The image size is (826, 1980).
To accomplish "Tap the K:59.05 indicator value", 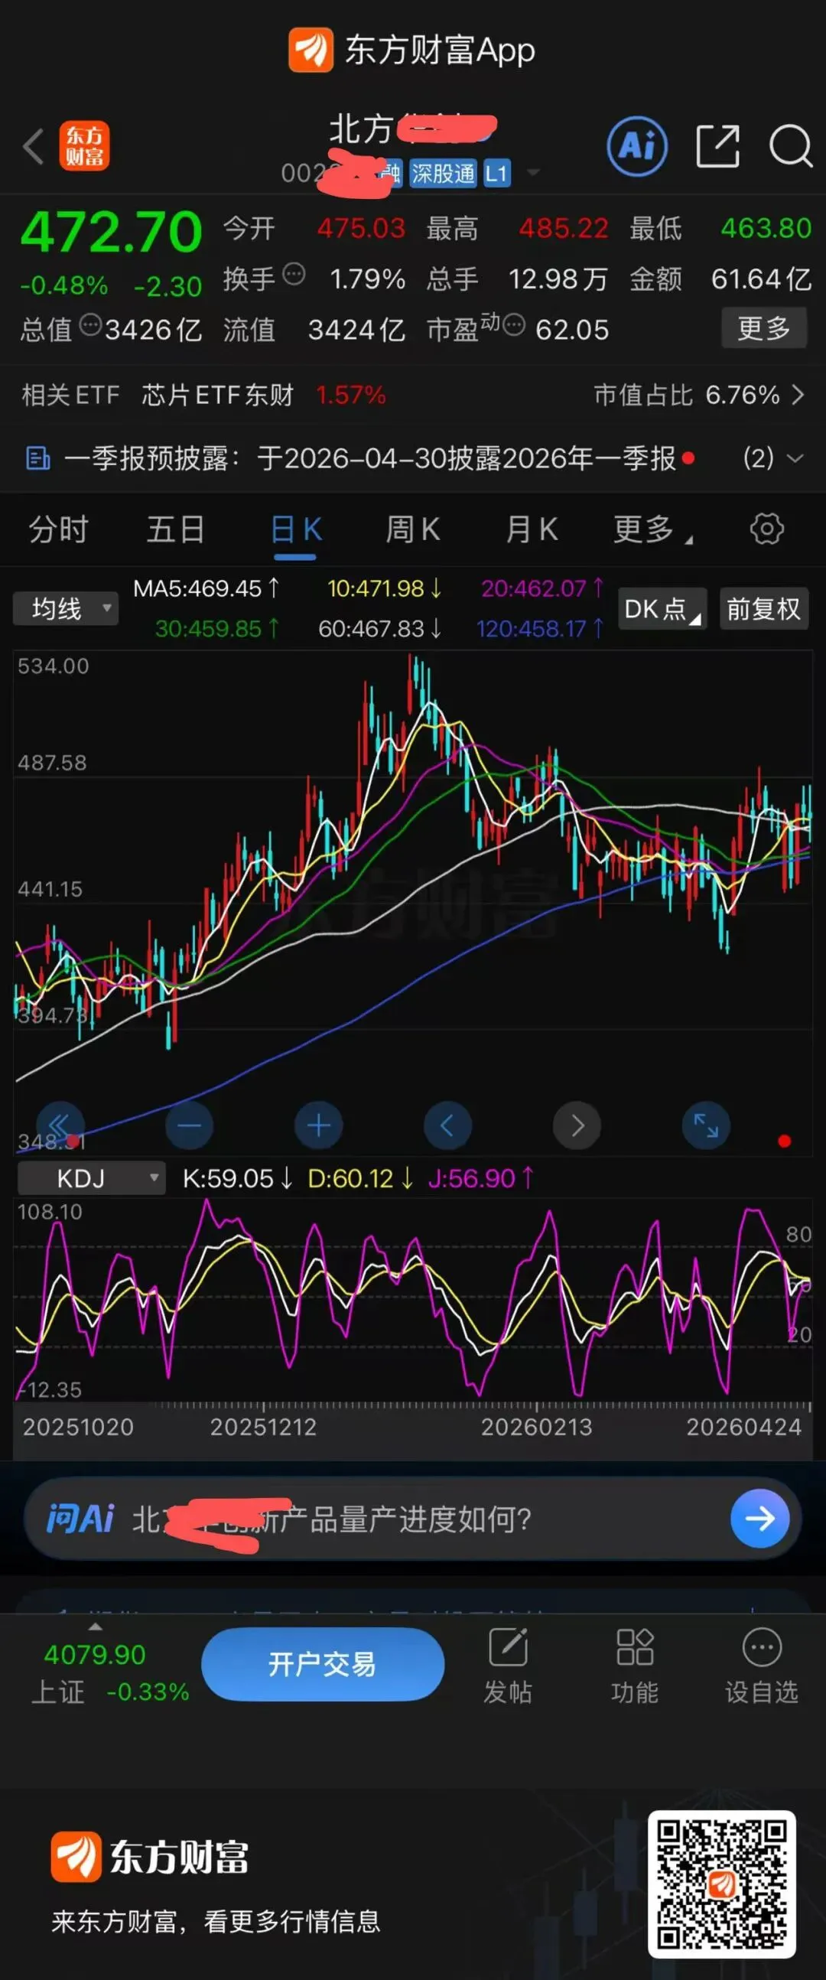I will coord(237,1178).
